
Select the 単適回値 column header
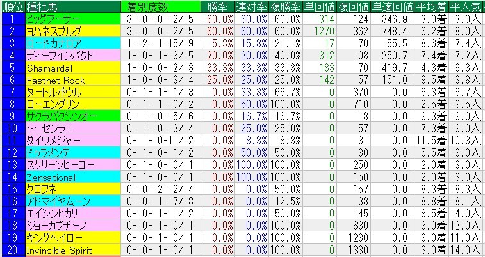(391, 6)
